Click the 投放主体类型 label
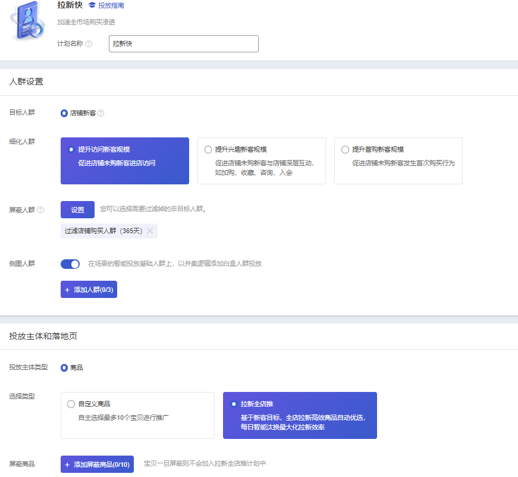518x477 pixels. (29, 367)
